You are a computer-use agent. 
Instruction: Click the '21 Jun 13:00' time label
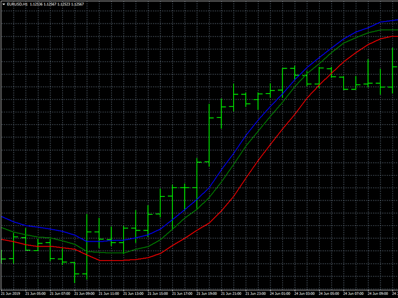136,294
